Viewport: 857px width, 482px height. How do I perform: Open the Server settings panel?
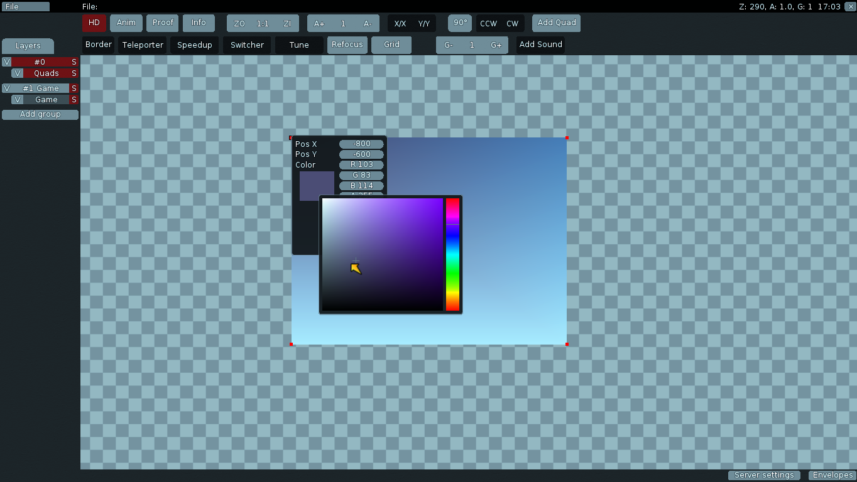[764, 476]
